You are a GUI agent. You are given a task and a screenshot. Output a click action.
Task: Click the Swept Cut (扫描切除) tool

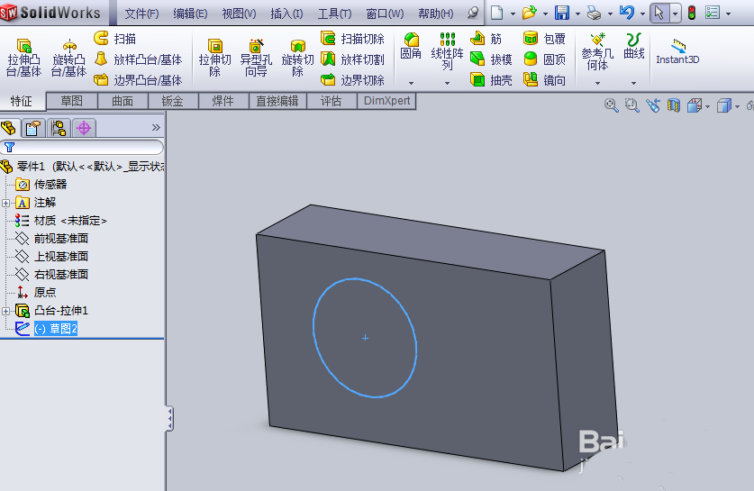[x=353, y=39]
